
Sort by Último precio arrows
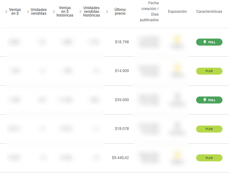click(x=107, y=12)
